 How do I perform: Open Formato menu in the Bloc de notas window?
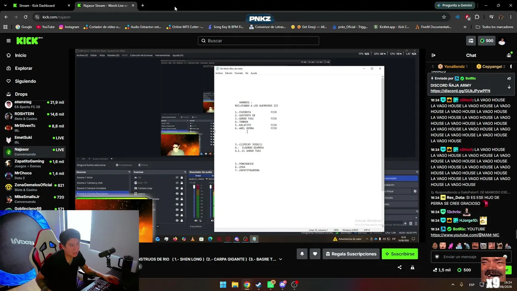pyautogui.click(x=239, y=73)
